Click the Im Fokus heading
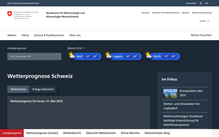This screenshot has width=219, height=137. [169, 79]
